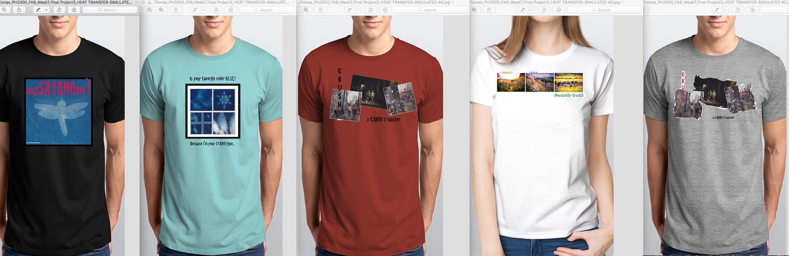The width and height of the screenshot is (789, 256).
Task: Open highlight options dropdown in teal shirt window
Action: click(203, 10)
